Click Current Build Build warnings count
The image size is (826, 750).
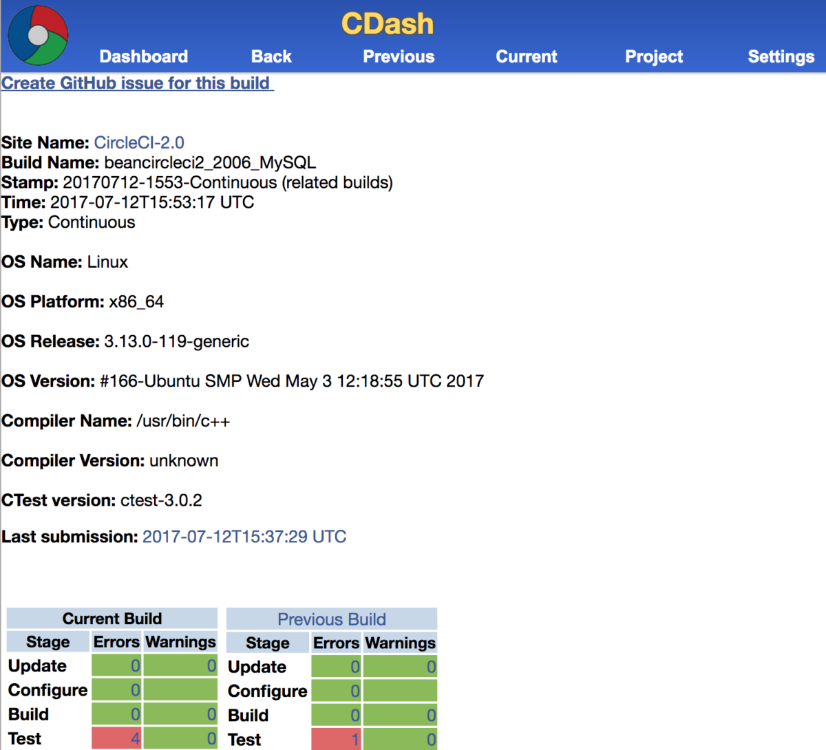coord(180,714)
